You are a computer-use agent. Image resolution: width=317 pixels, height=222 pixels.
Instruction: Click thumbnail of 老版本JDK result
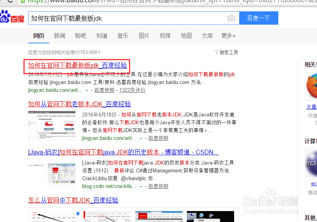(52, 125)
